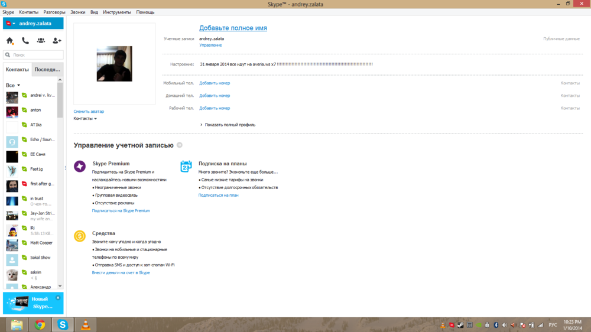Screen dimensions: 591x332
Task: Click the gold coin credit icon
Action: pyautogui.click(x=80, y=236)
